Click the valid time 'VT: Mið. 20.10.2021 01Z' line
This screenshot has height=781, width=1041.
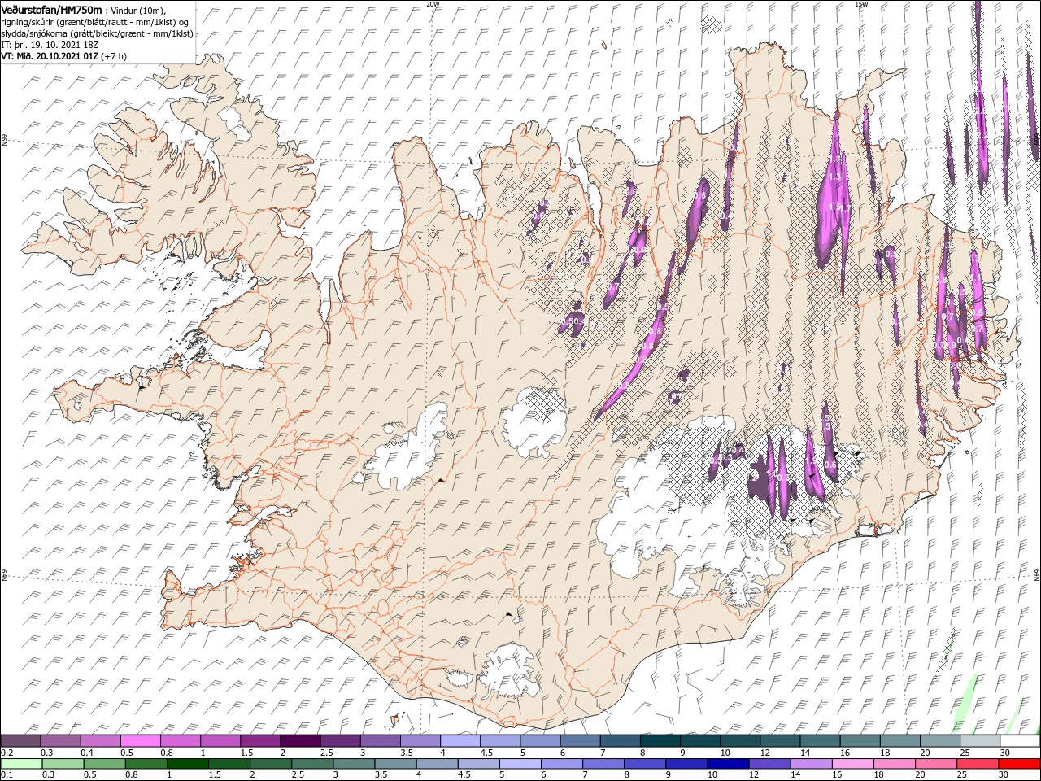[x=50, y=56]
